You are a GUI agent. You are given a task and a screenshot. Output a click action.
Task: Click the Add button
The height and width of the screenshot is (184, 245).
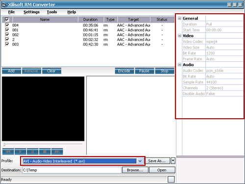[11, 71]
